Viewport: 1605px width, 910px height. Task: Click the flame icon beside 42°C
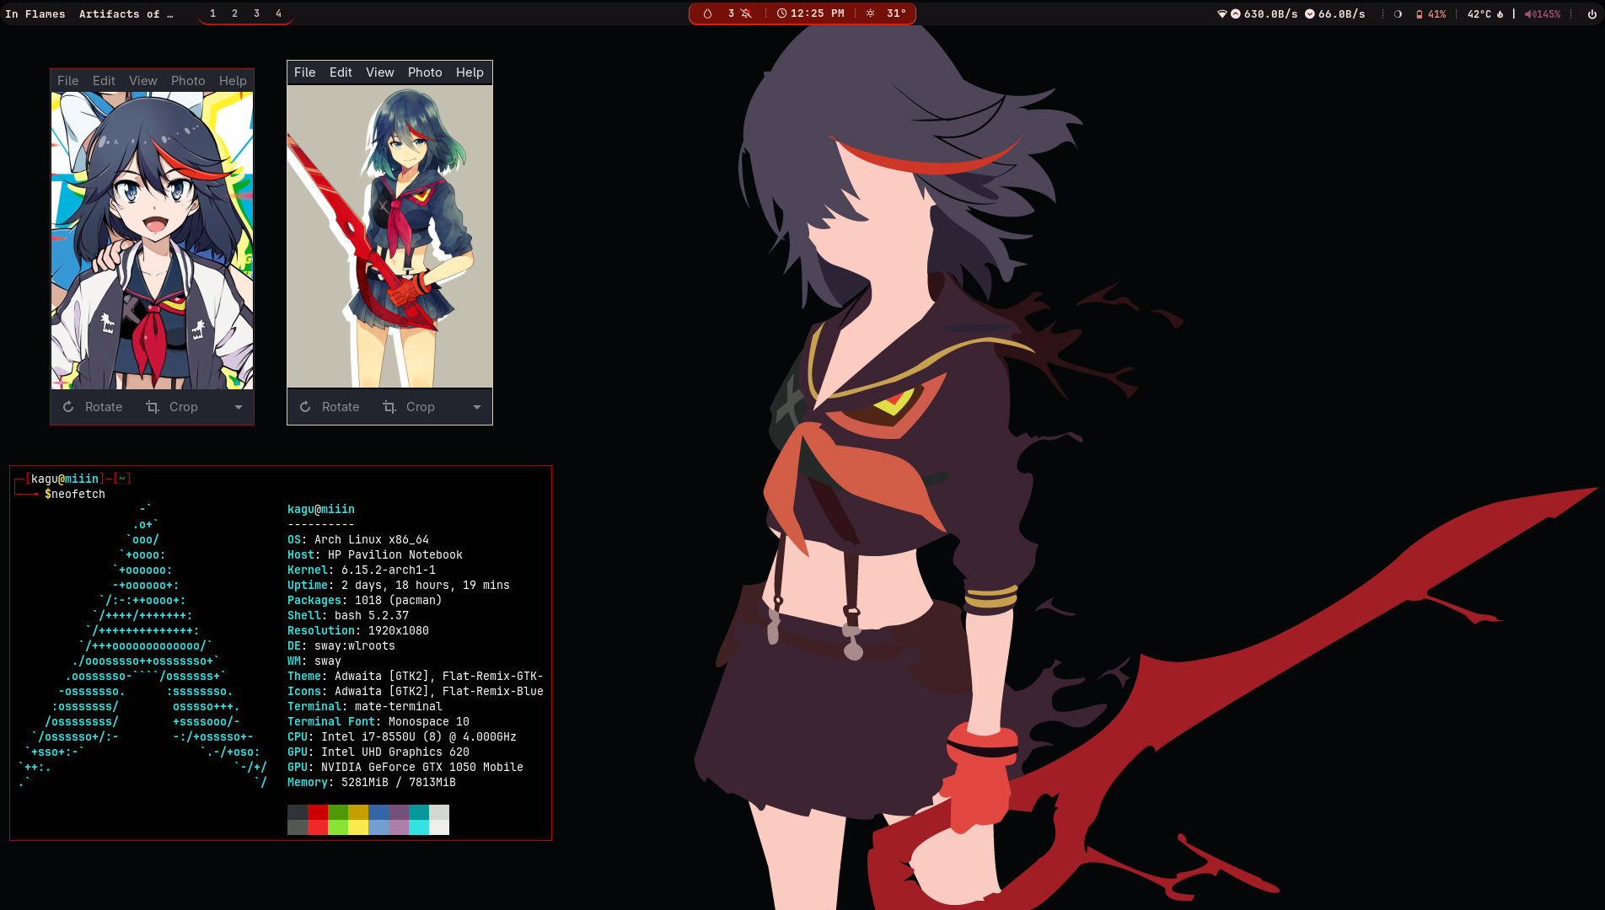click(1500, 13)
